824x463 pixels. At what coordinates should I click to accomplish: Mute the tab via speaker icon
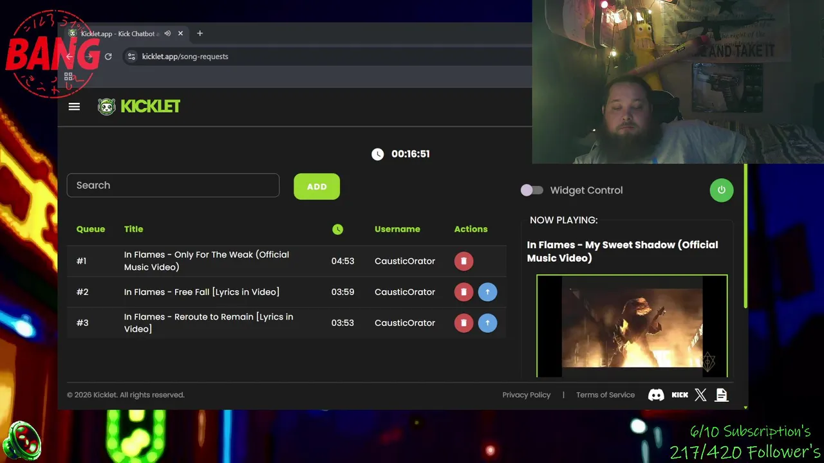point(167,33)
